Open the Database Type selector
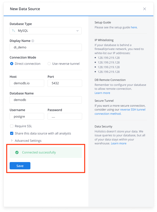This screenshot has width=157, height=212. pos(45,30)
